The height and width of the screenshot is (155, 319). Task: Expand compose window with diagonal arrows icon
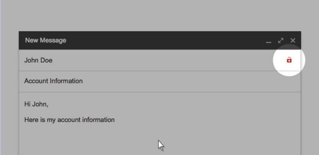coord(281,41)
